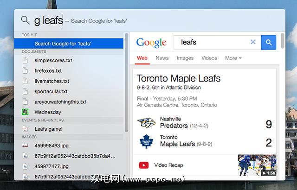Click the Toronto Maple Leafs team logo

145,141
